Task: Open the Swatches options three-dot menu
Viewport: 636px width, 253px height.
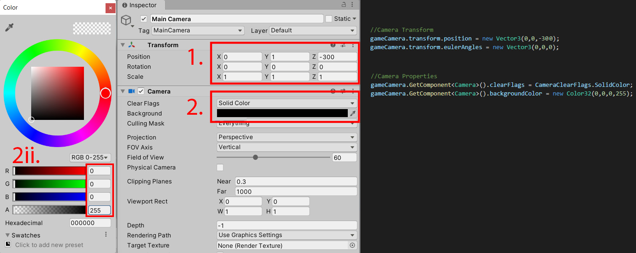Action: point(106,235)
